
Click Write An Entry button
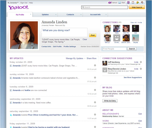pyautogui.click(x=110, y=101)
